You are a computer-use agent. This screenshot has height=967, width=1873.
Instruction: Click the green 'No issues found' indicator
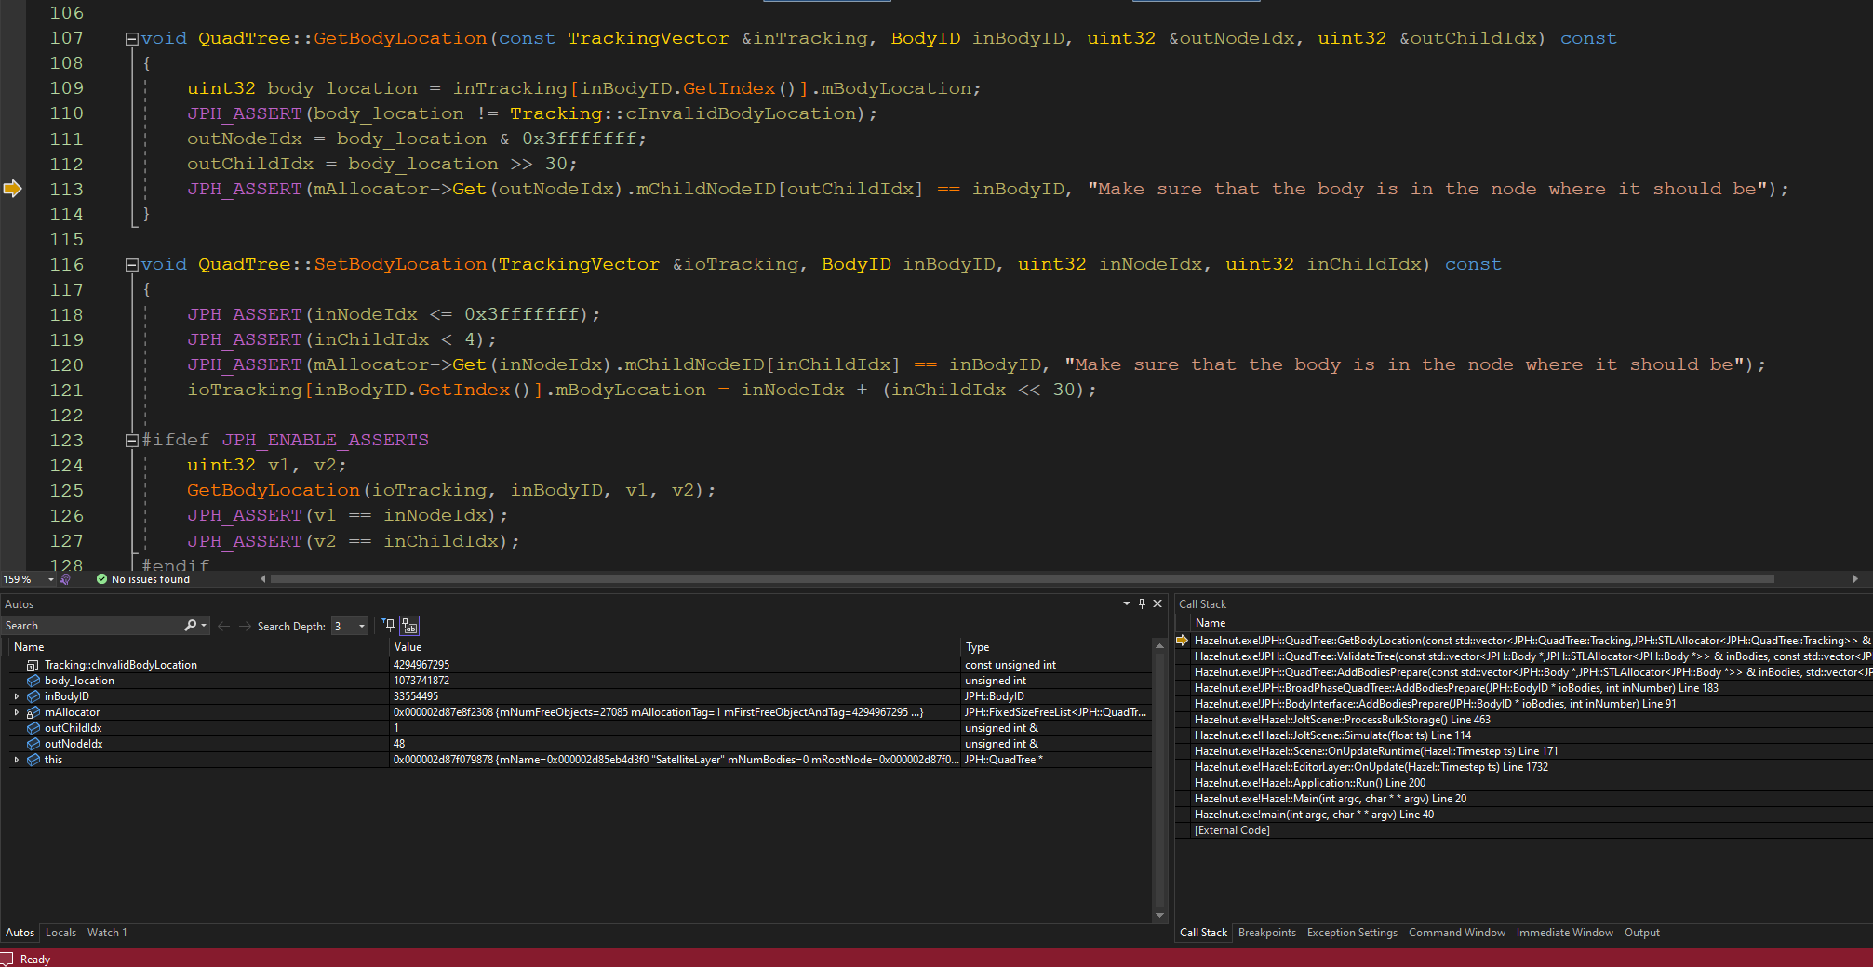(x=141, y=578)
